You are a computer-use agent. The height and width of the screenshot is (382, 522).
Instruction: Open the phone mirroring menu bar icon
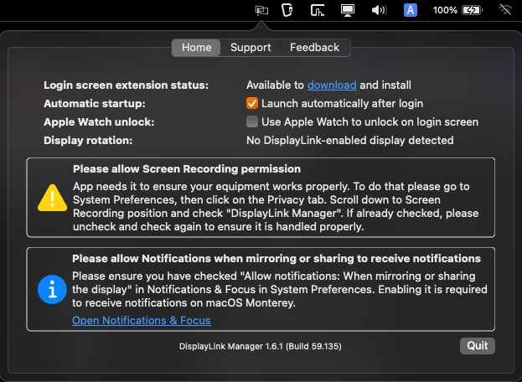pos(287,10)
